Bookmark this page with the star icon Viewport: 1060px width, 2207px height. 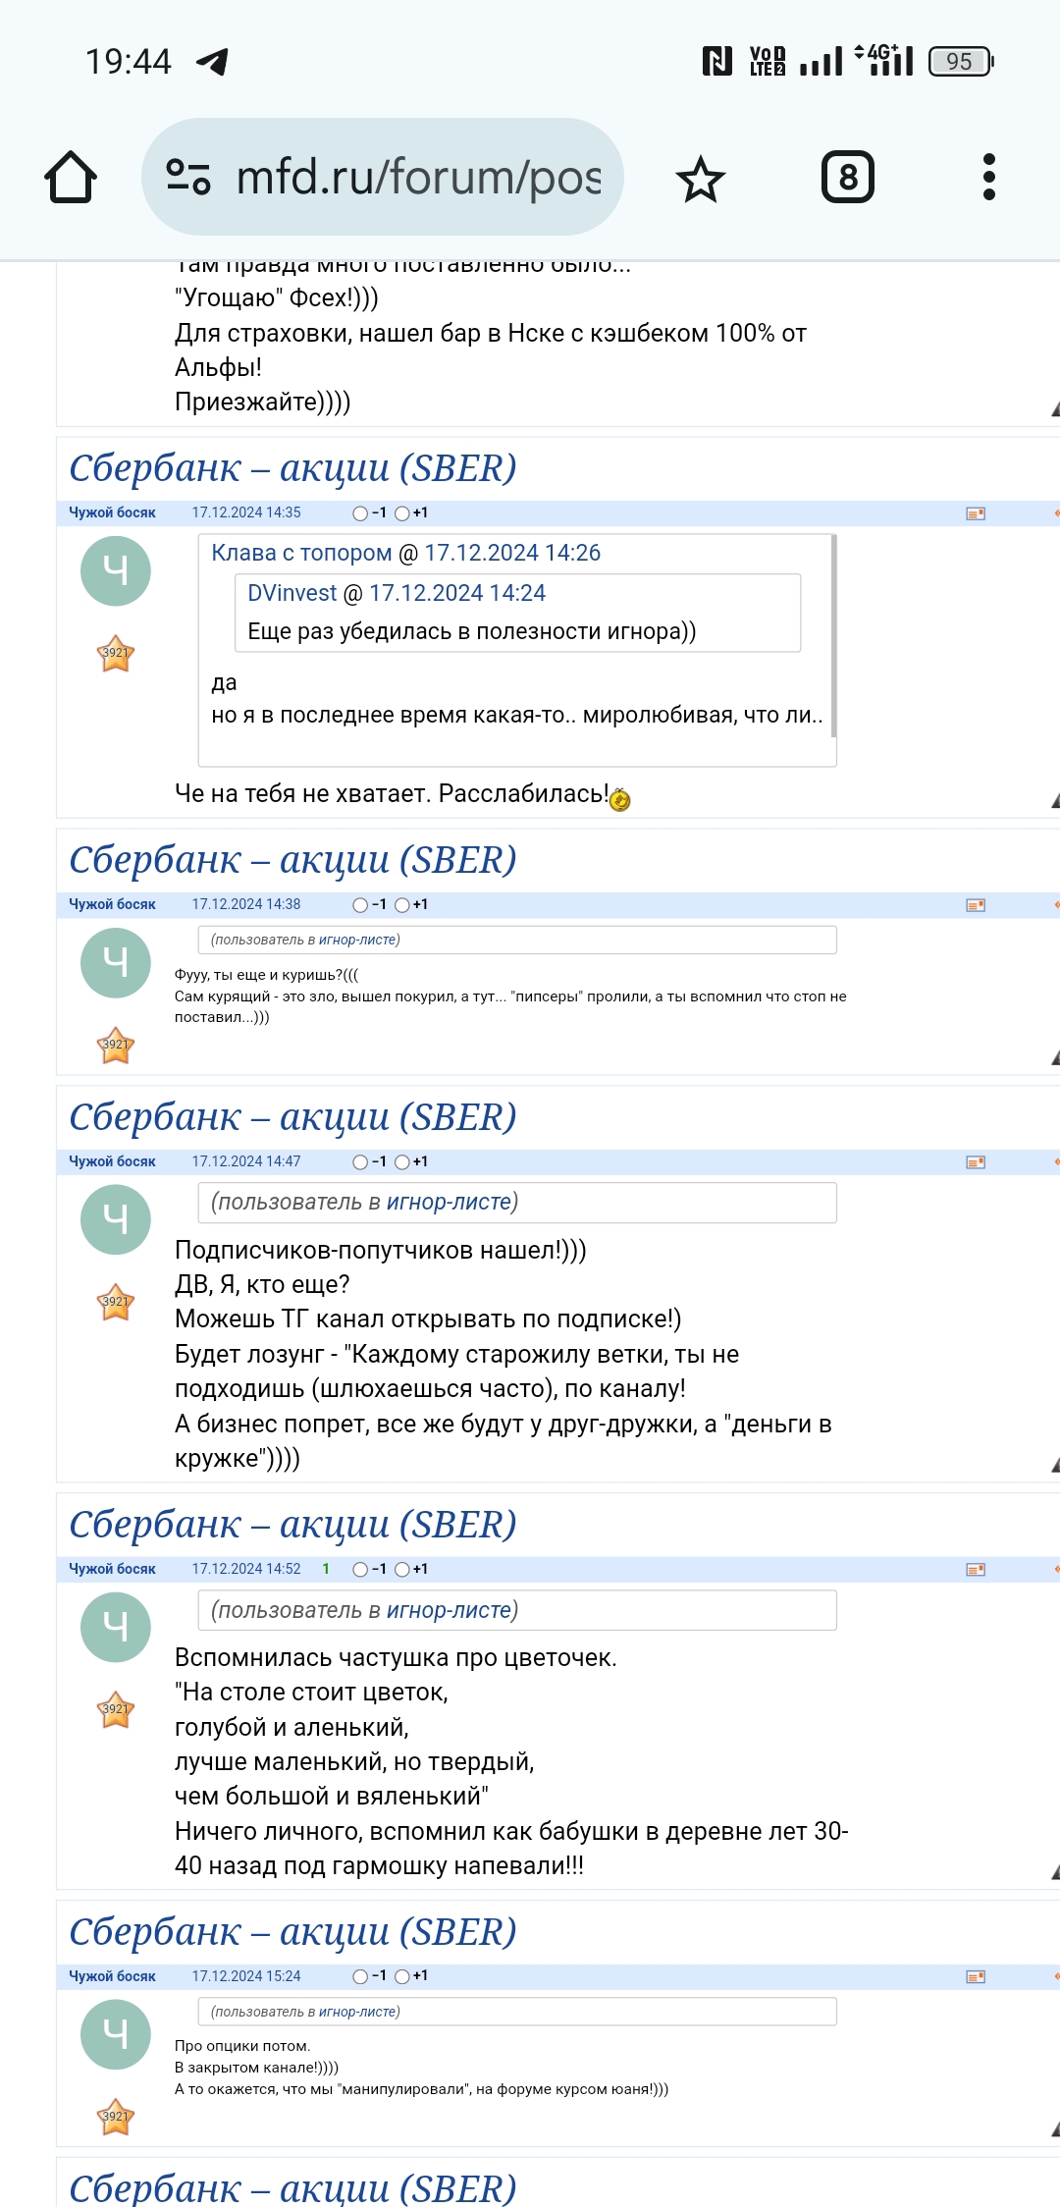(x=700, y=179)
